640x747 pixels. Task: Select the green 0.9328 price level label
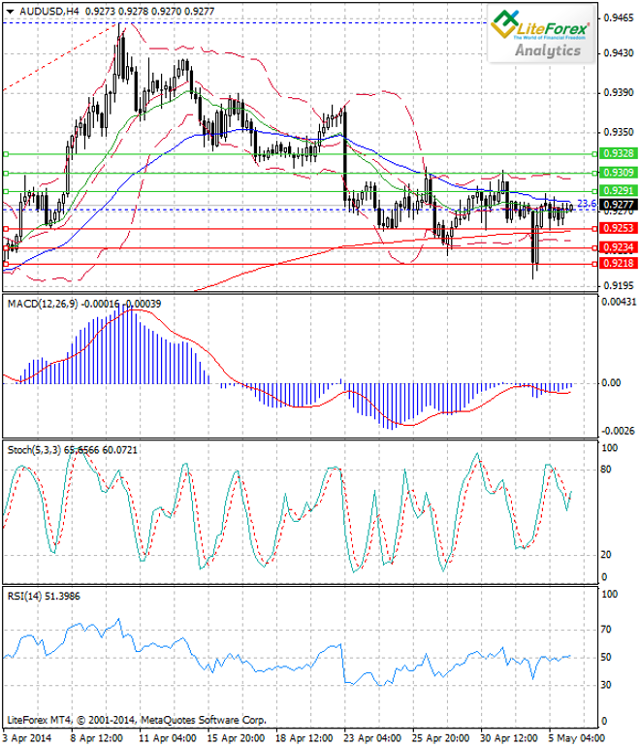[619, 153]
